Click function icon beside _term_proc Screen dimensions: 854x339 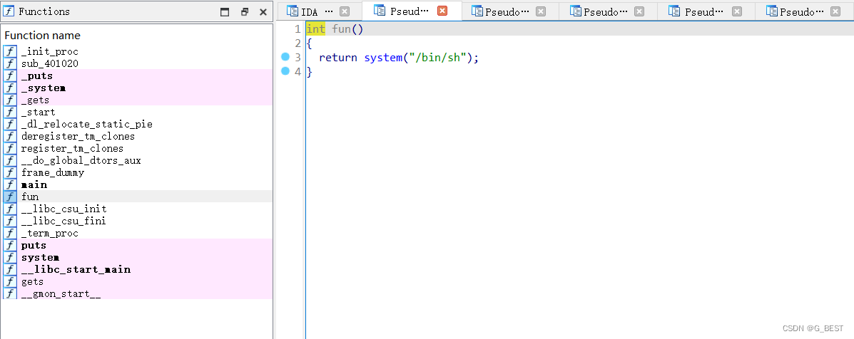(10, 233)
